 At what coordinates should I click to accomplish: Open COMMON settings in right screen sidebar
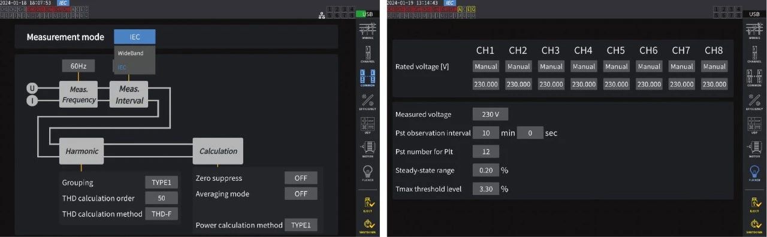coord(754,78)
